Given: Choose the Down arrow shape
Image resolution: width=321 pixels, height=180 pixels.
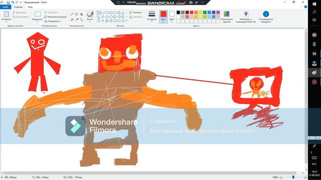Looking at the screenshot, I should click(99, 20).
